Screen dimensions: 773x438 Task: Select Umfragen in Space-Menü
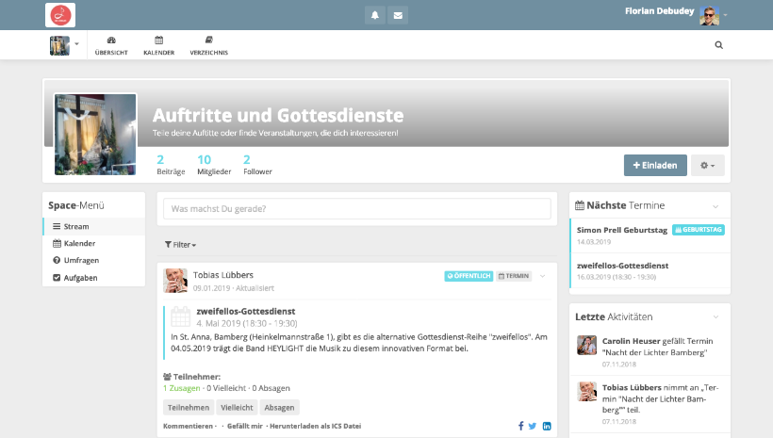point(93,260)
